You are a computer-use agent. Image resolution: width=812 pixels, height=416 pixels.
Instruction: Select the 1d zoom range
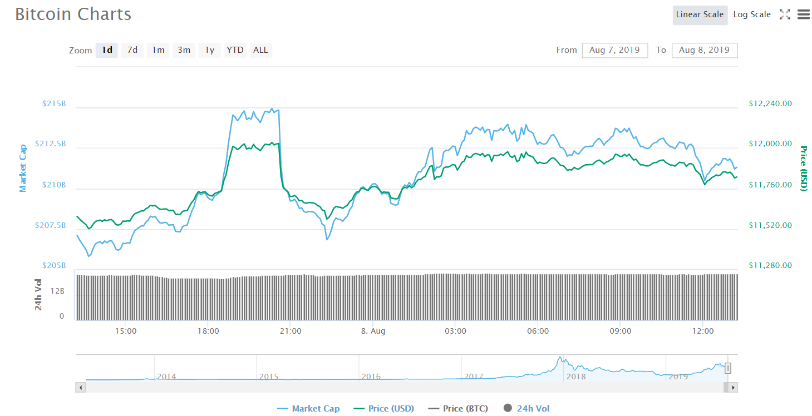(107, 50)
